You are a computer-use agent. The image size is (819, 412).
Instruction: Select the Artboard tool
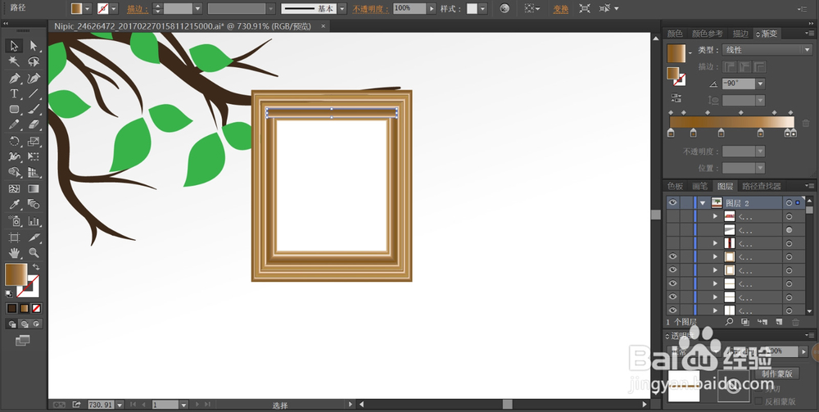pyautogui.click(x=14, y=238)
